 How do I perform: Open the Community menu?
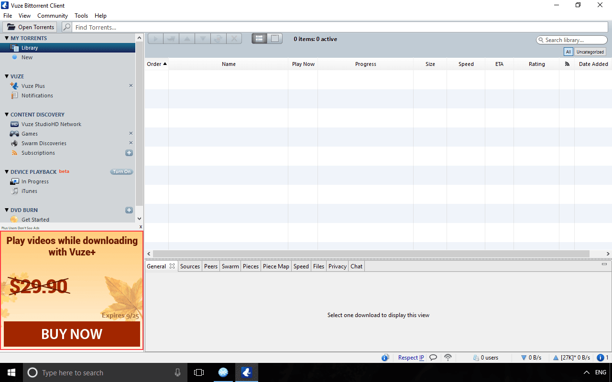click(x=53, y=16)
